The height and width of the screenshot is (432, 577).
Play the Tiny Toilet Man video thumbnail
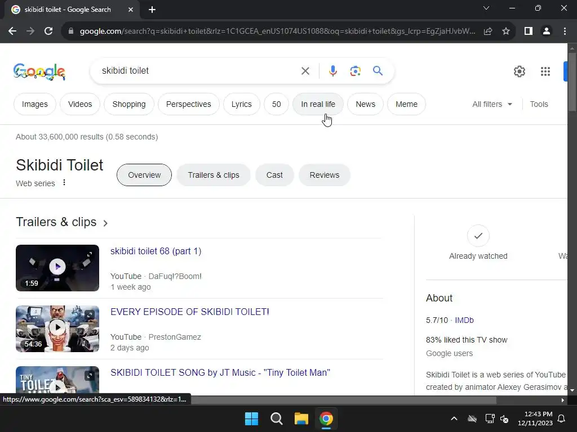[57, 381]
